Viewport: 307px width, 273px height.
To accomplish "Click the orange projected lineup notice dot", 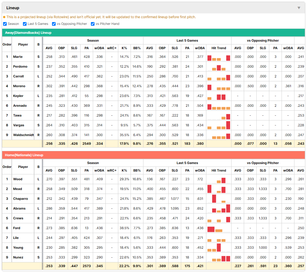I will click(4, 17).
